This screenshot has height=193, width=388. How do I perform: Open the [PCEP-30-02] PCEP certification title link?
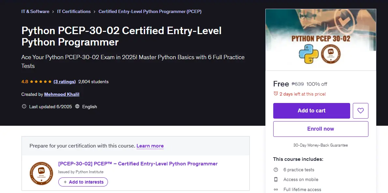(138, 164)
